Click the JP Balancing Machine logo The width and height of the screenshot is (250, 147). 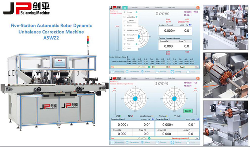pos(27,9)
